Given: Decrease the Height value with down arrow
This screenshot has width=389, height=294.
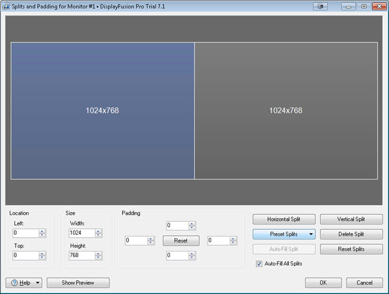Looking at the screenshot, I should pos(98,257).
